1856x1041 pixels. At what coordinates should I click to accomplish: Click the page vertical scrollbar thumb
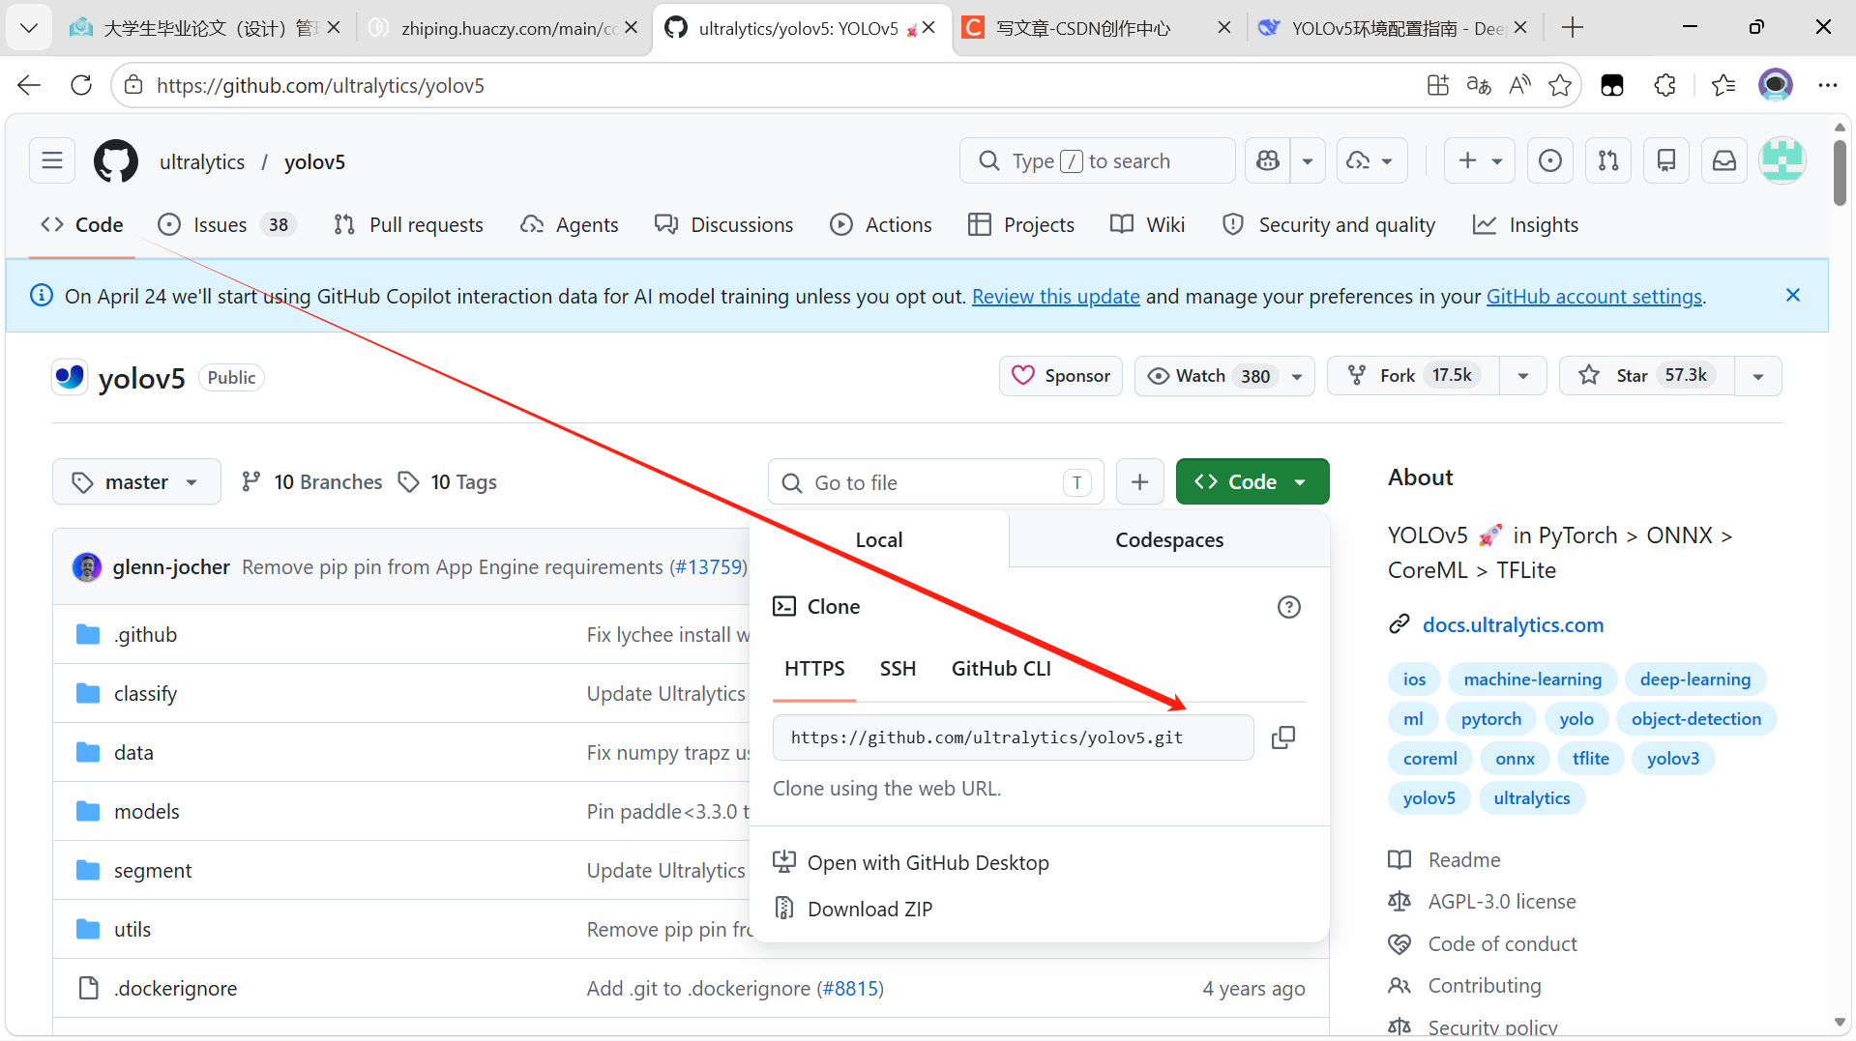click(x=1840, y=172)
